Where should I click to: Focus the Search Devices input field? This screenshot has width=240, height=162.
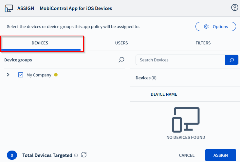coord(180,60)
